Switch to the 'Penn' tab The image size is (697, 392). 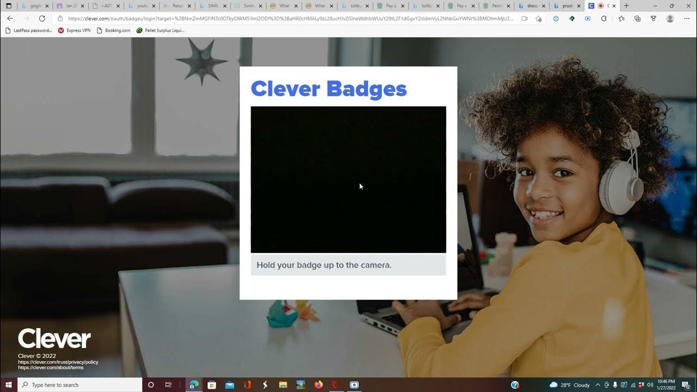coord(497,6)
